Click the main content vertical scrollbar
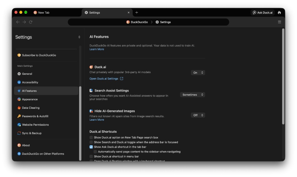The image size is (297, 177). pos(283,77)
